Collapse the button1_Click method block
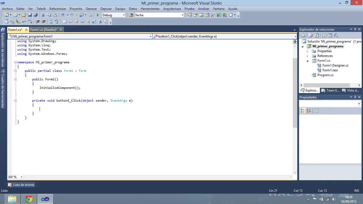The image size is (363, 204). pos(15,101)
